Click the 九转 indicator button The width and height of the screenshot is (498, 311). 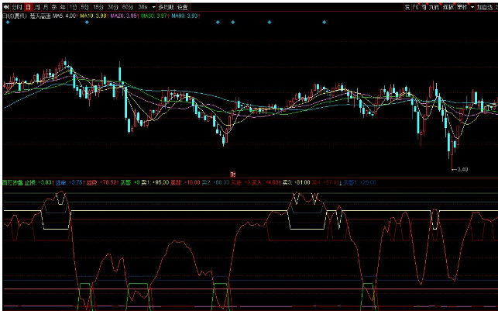pos(434,7)
